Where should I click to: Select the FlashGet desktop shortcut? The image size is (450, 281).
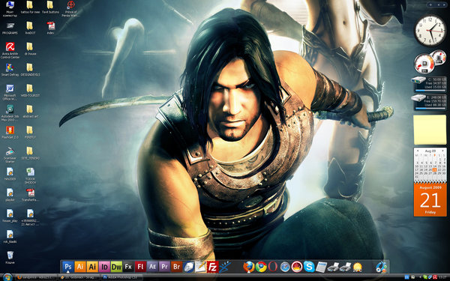coord(10,132)
